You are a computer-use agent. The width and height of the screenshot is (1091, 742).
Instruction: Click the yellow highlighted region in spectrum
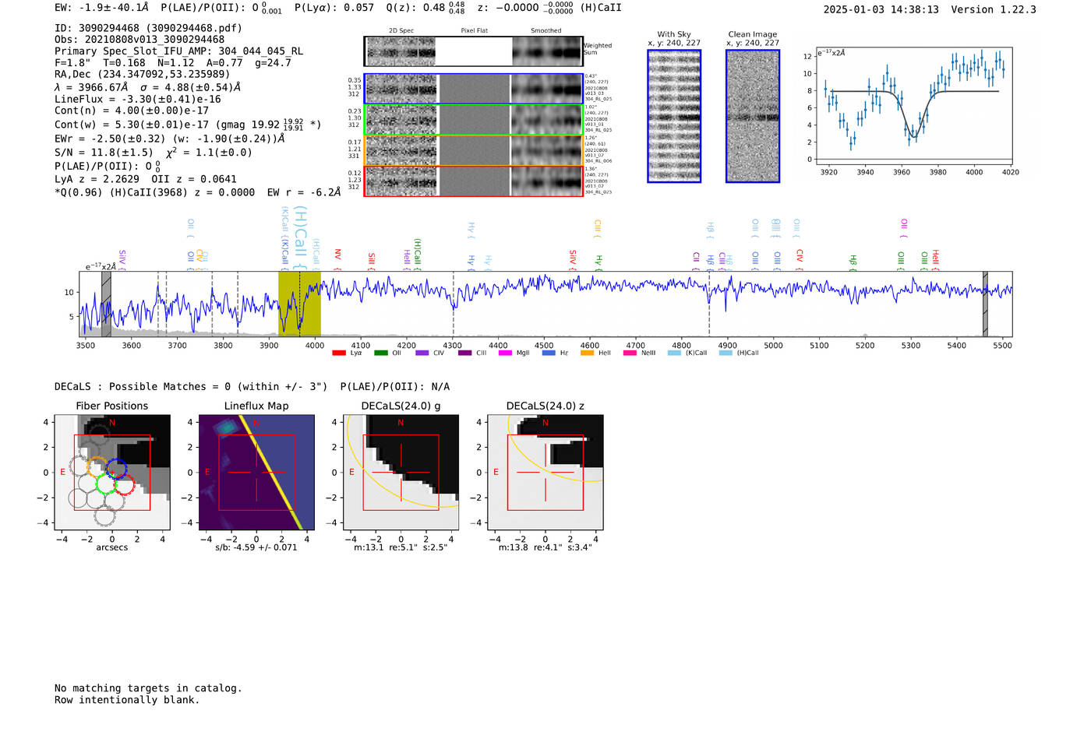coord(299,304)
